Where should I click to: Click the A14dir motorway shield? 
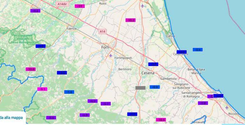[x=62, y=4]
